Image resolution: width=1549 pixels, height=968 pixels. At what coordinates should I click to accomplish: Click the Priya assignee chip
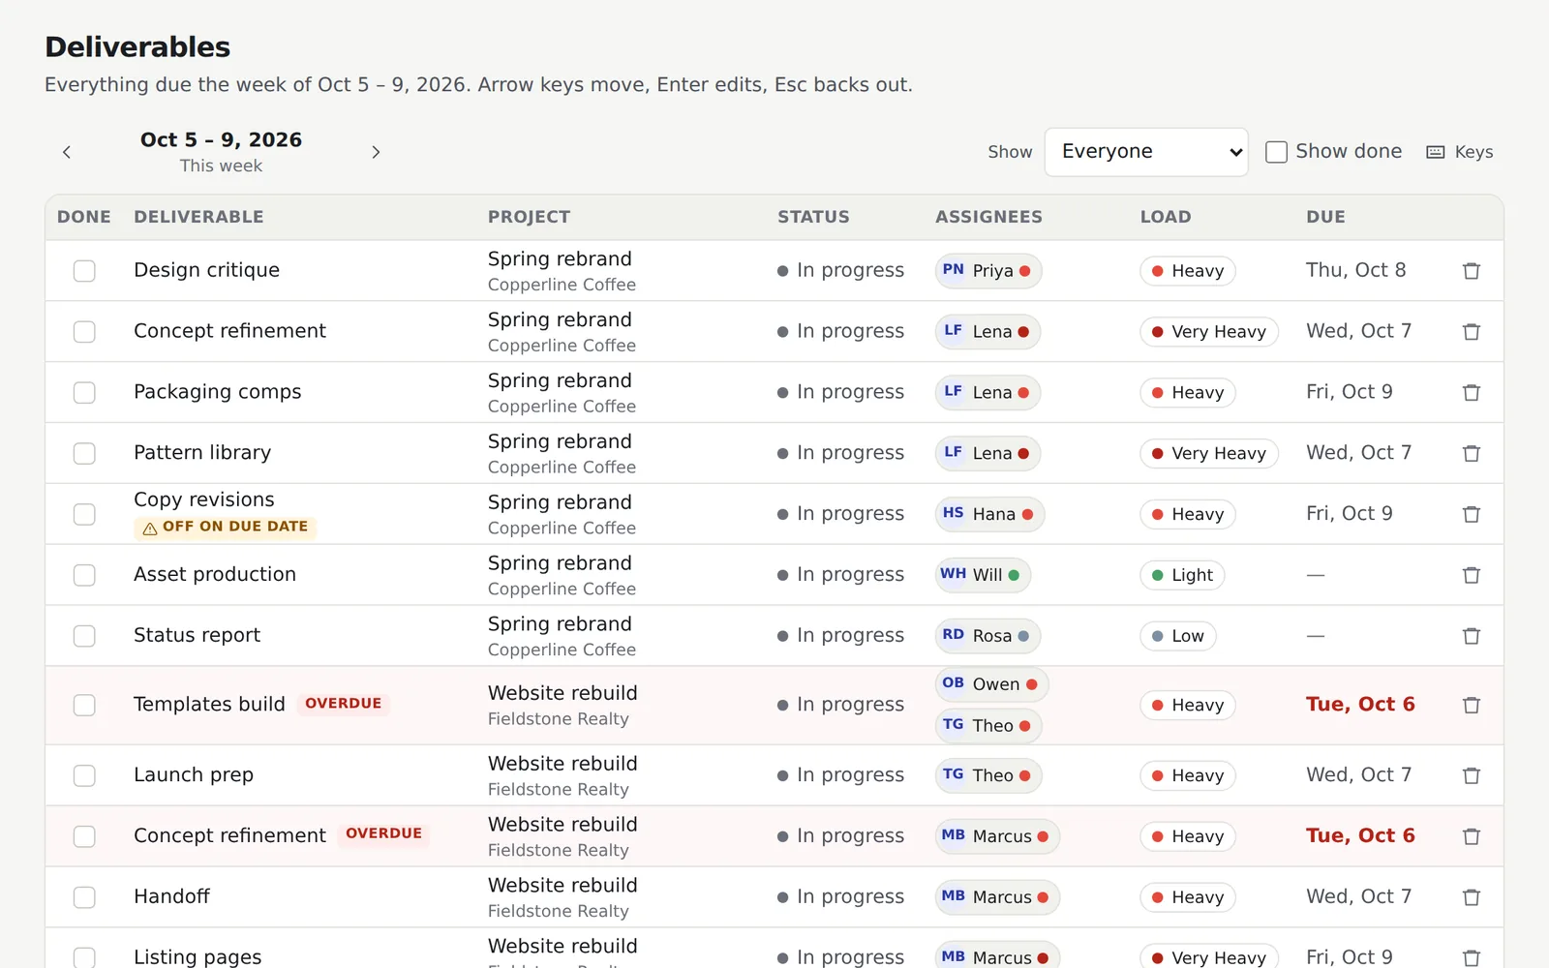(x=988, y=271)
